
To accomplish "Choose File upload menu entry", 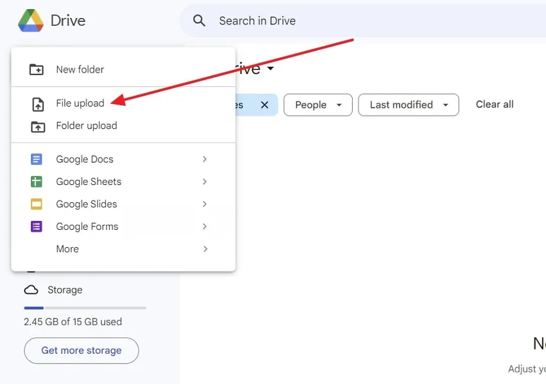I will tap(123, 103).
